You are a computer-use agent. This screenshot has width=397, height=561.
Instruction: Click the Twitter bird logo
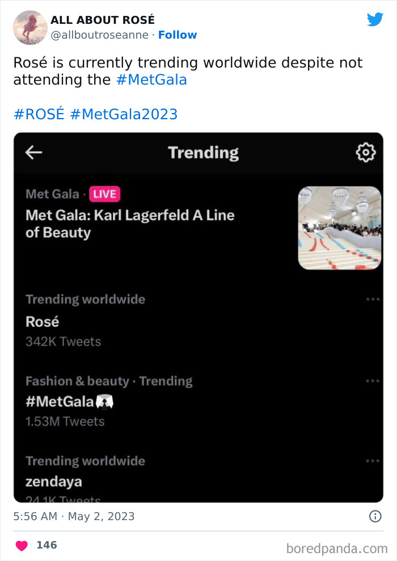pyautogui.click(x=375, y=19)
